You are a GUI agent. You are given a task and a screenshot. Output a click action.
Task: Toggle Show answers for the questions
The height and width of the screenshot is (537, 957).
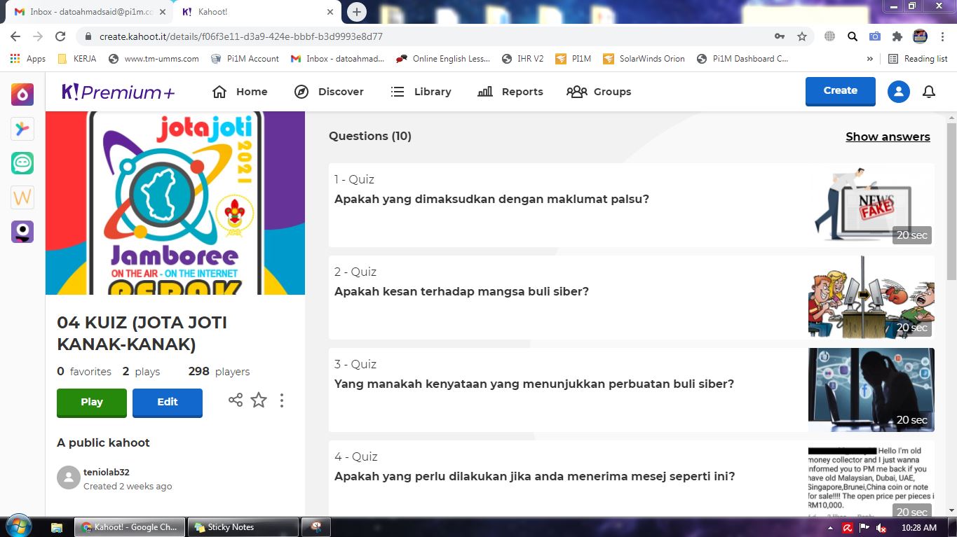pos(888,137)
